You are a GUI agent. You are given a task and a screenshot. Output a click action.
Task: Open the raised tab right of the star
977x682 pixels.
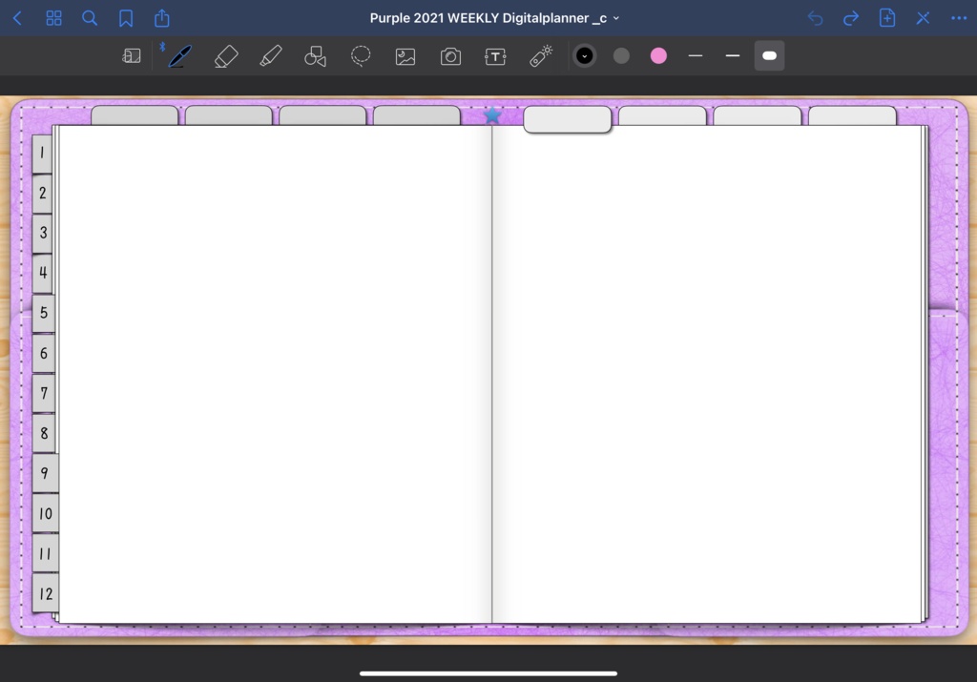click(x=567, y=119)
